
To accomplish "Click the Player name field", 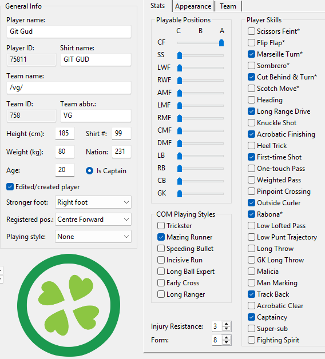I will 69,31.
